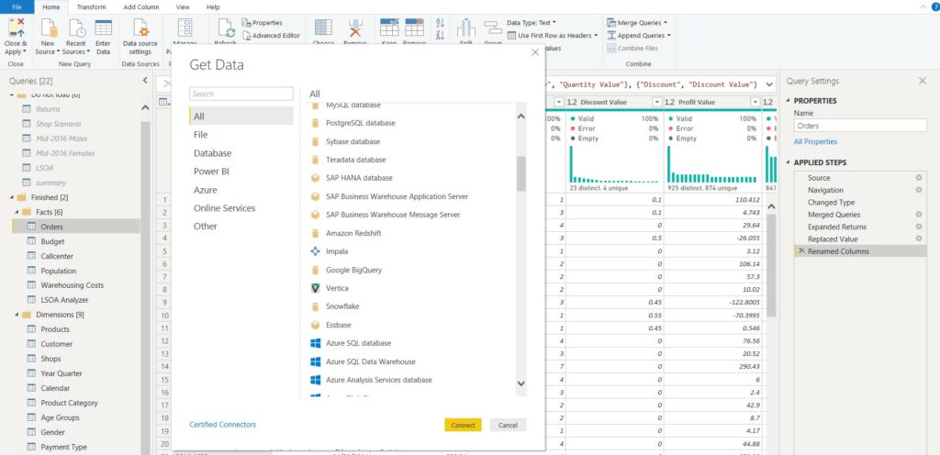Collapse the Finished [2] folder
The width and height of the screenshot is (940, 455).
coord(13,197)
